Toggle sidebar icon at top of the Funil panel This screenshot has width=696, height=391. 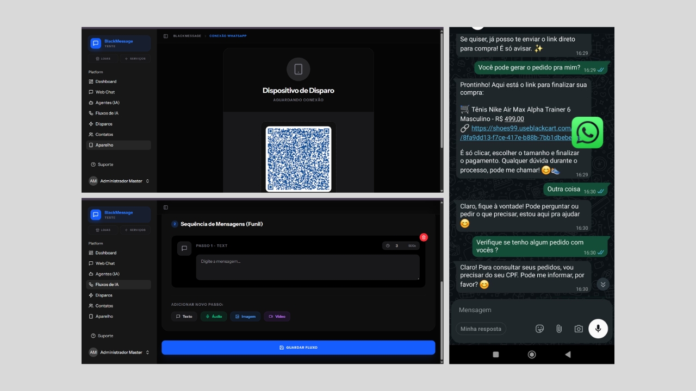pyautogui.click(x=166, y=207)
